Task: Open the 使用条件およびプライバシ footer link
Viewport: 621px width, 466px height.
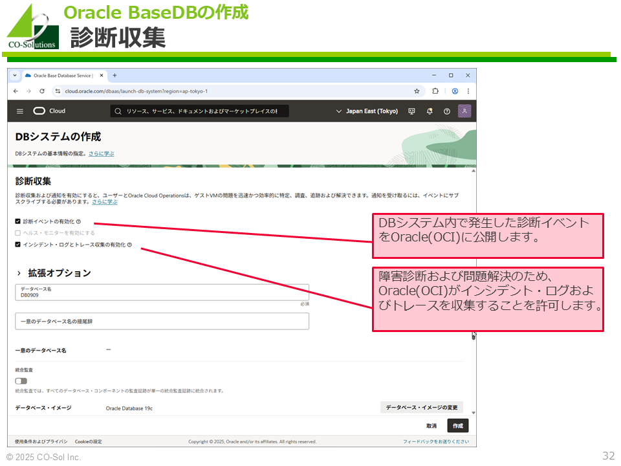Action: 41,441
